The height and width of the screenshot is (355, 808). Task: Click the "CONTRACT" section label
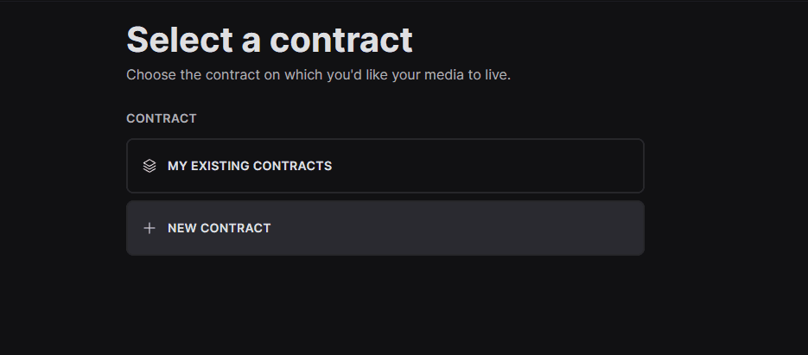point(162,118)
